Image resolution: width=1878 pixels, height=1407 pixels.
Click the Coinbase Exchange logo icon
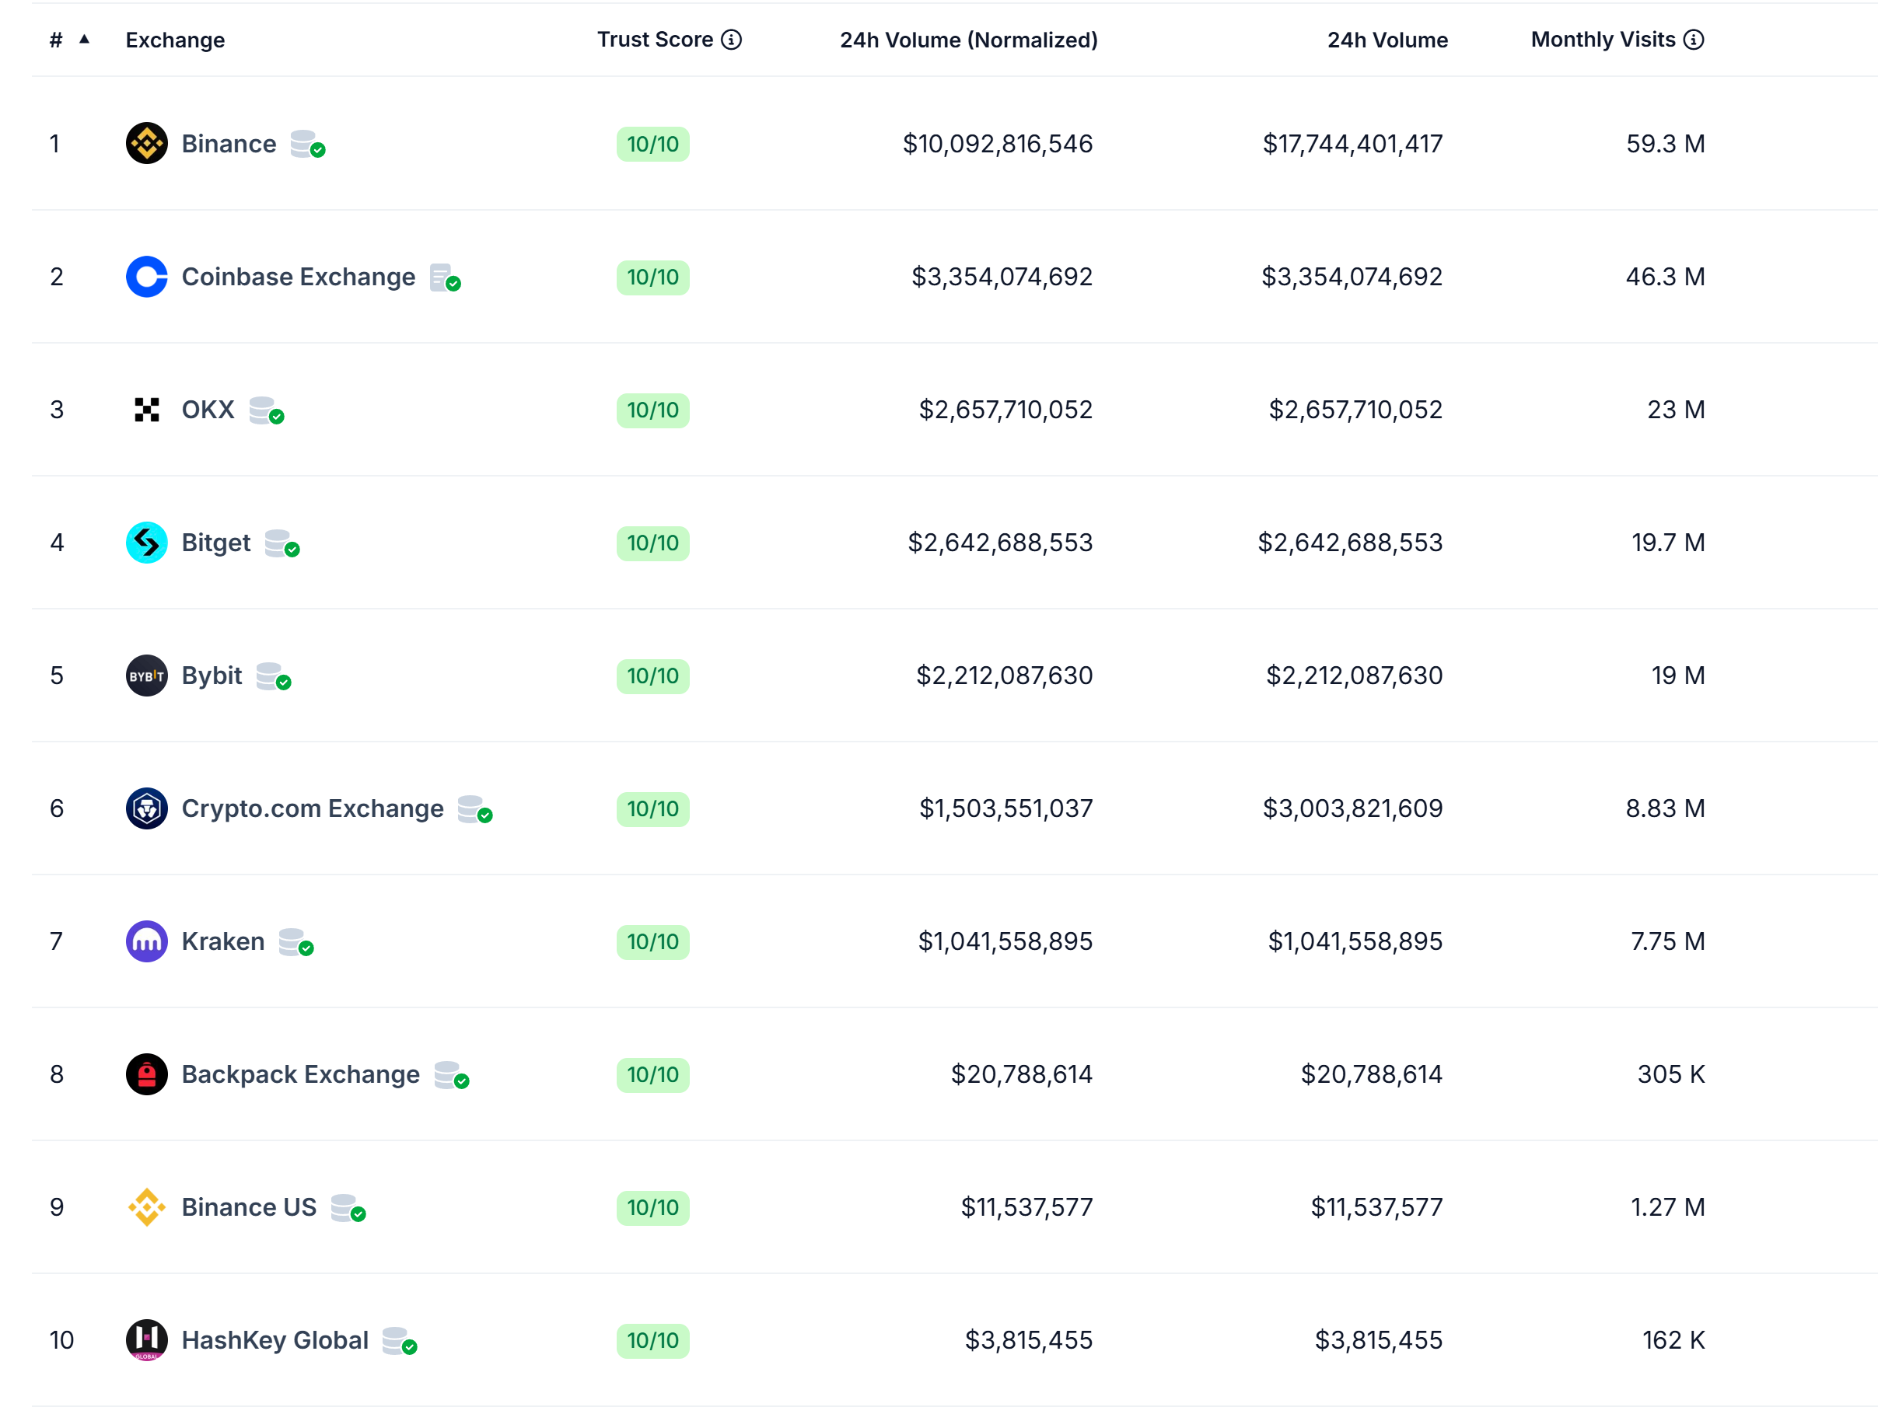click(146, 277)
